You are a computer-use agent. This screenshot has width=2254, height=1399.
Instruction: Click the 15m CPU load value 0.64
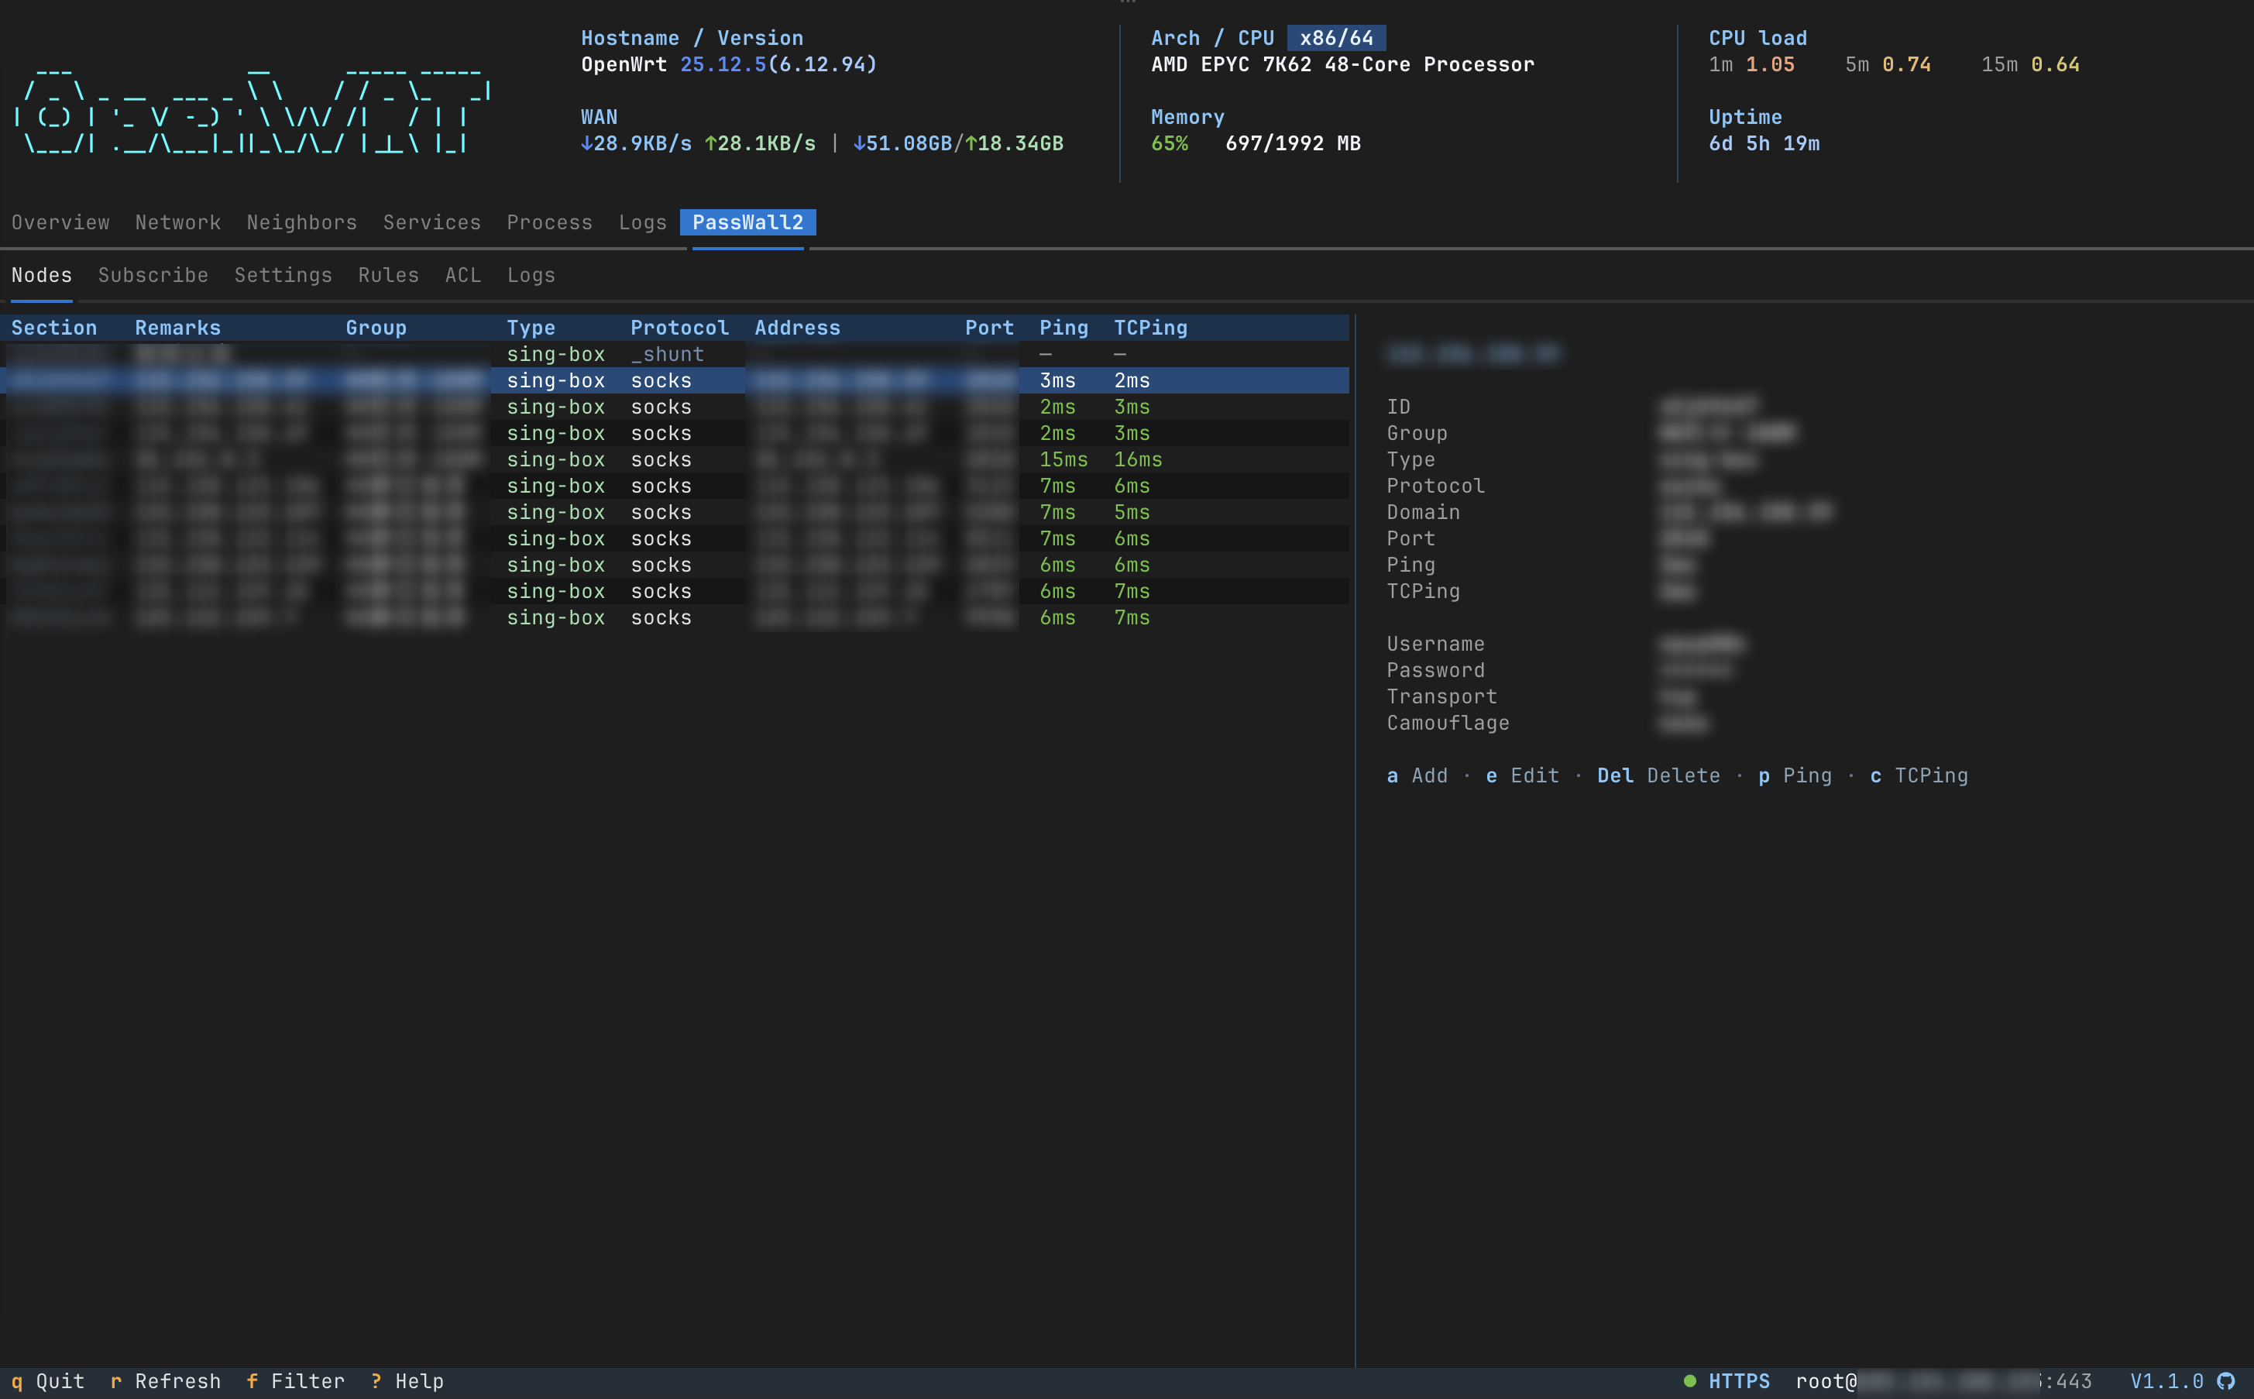(2055, 65)
